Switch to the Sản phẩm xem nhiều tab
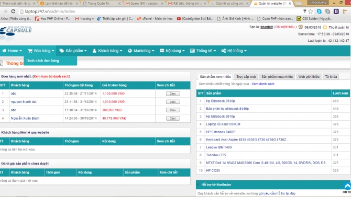The height and width of the screenshot is (197, 351). pos(215,77)
